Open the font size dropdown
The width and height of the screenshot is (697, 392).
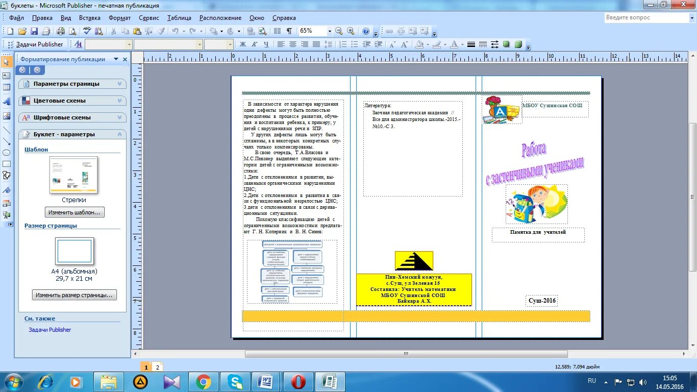pos(230,44)
